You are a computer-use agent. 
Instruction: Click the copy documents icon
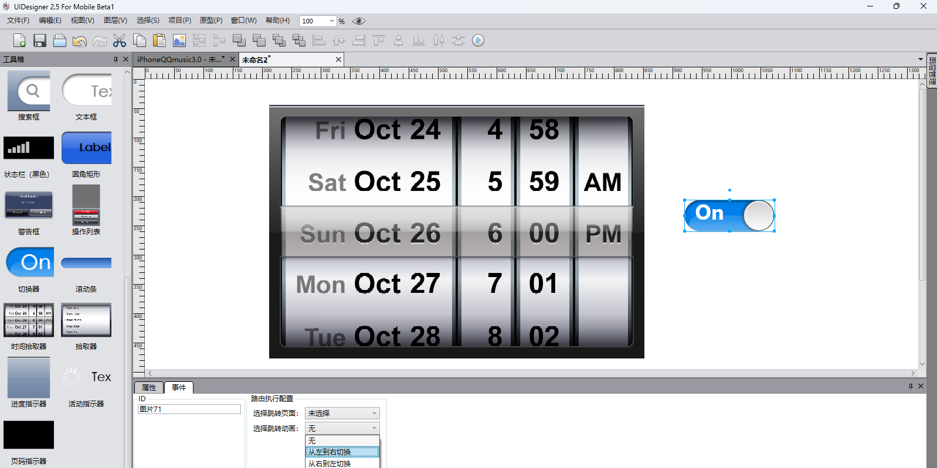point(140,40)
